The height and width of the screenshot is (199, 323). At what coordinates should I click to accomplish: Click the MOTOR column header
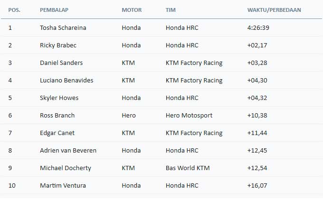click(132, 9)
